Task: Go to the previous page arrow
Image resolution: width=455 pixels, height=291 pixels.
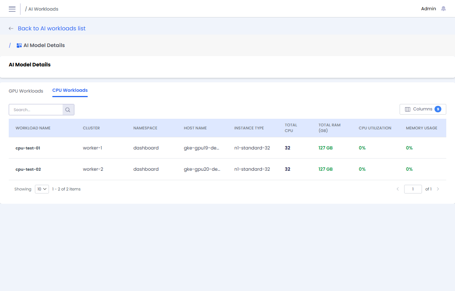Action: (398, 189)
